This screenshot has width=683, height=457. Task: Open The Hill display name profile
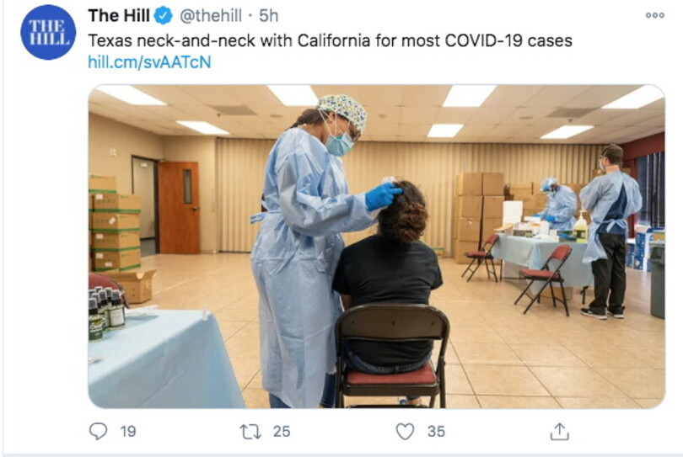[x=119, y=16]
